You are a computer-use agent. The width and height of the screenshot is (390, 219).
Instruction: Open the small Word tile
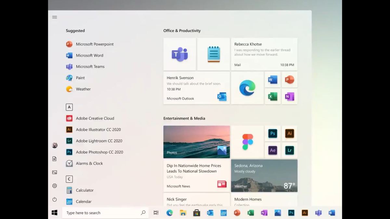pyautogui.click(x=273, y=79)
